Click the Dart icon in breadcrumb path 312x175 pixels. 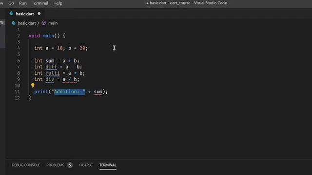(x=14, y=23)
